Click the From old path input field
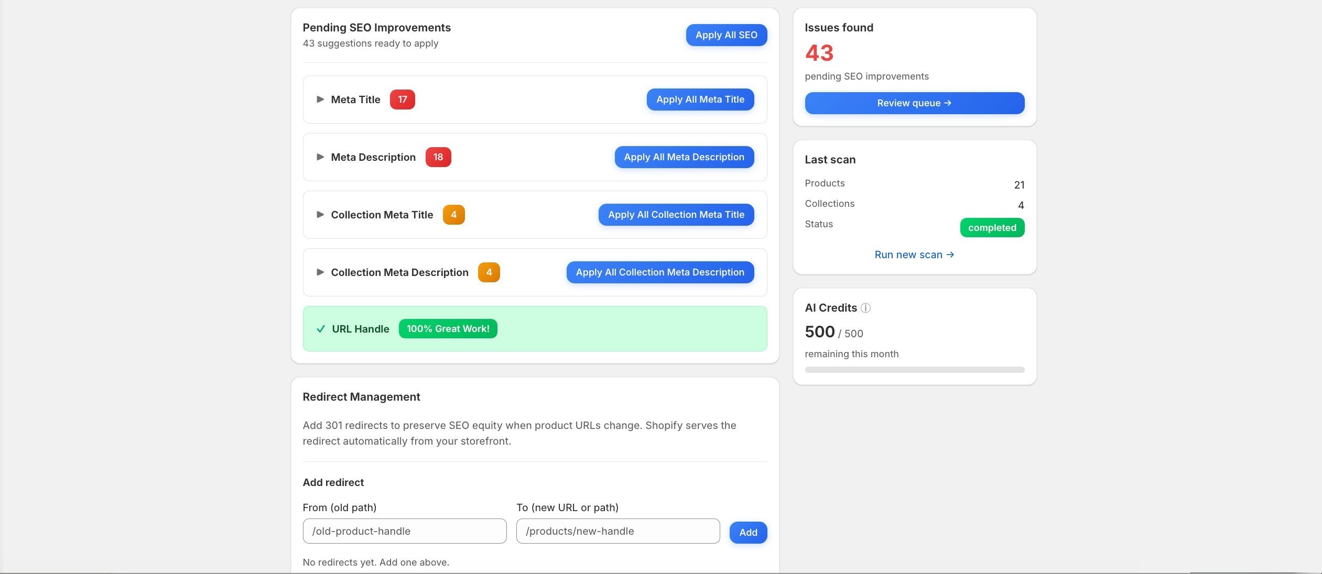 [x=404, y=531]
